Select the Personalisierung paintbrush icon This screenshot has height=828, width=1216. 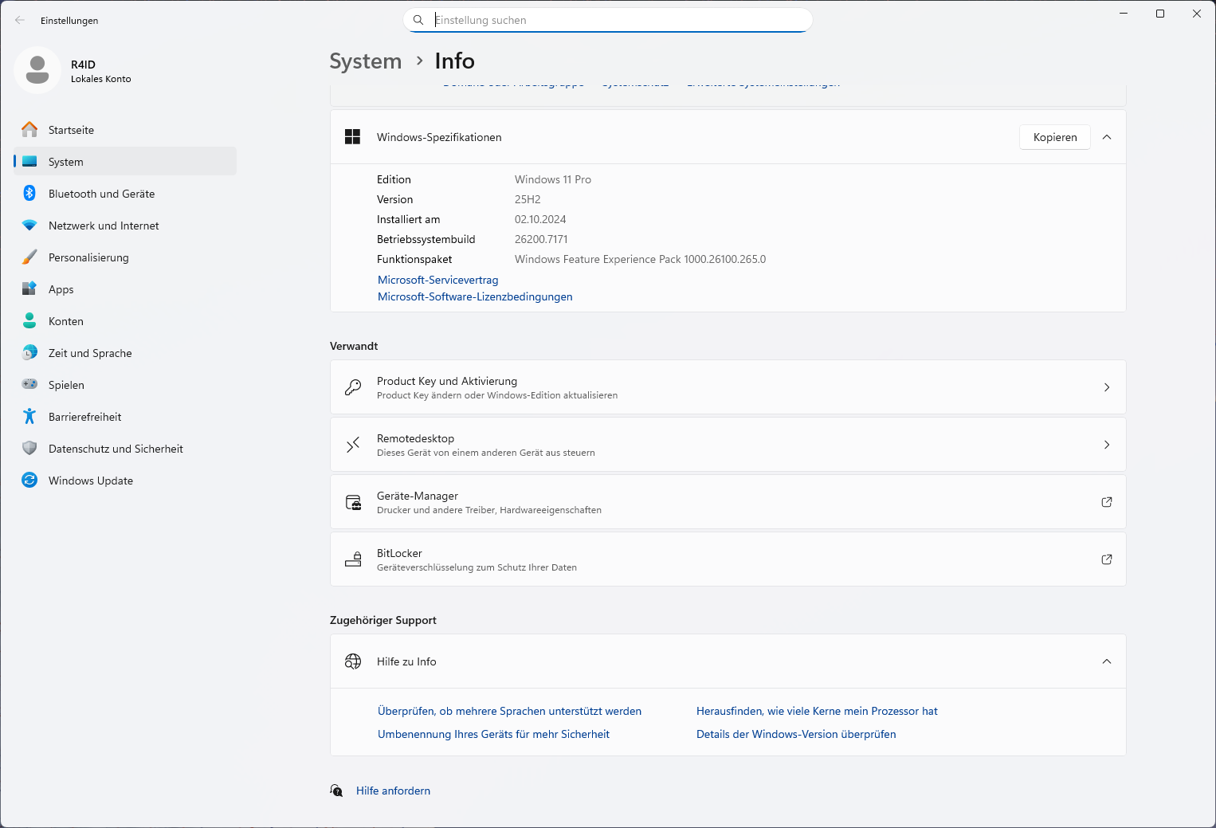point(29,257)
